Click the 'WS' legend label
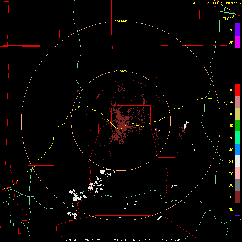Screen dimensions: 242x242 click(x=231, y=150)
